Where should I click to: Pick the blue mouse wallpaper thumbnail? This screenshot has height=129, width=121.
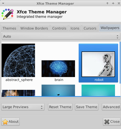coord(58,90)
